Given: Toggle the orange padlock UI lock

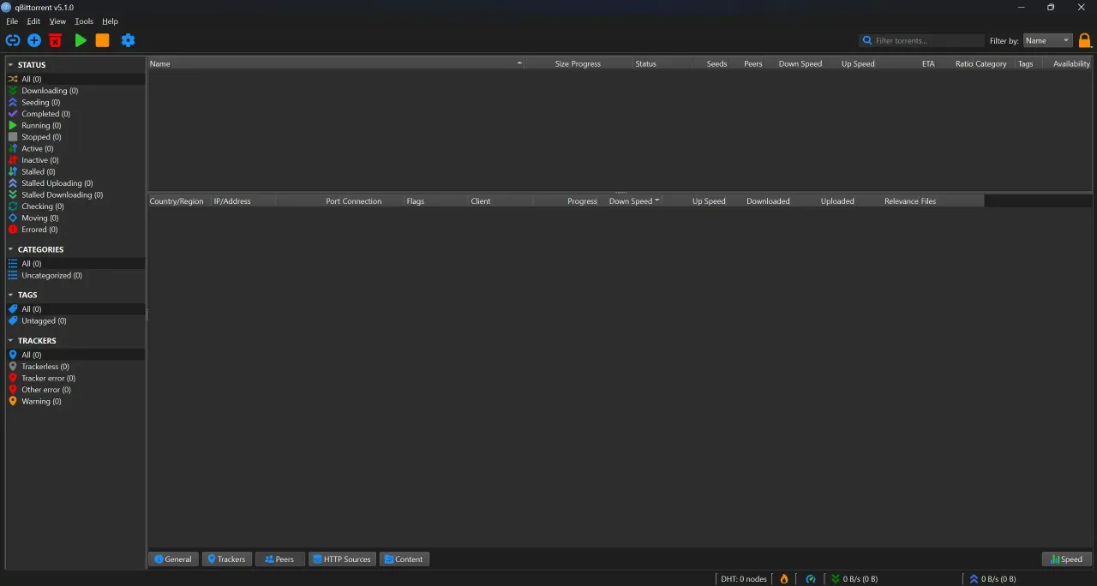Looking at the screenshot, I should [1085, 40].
